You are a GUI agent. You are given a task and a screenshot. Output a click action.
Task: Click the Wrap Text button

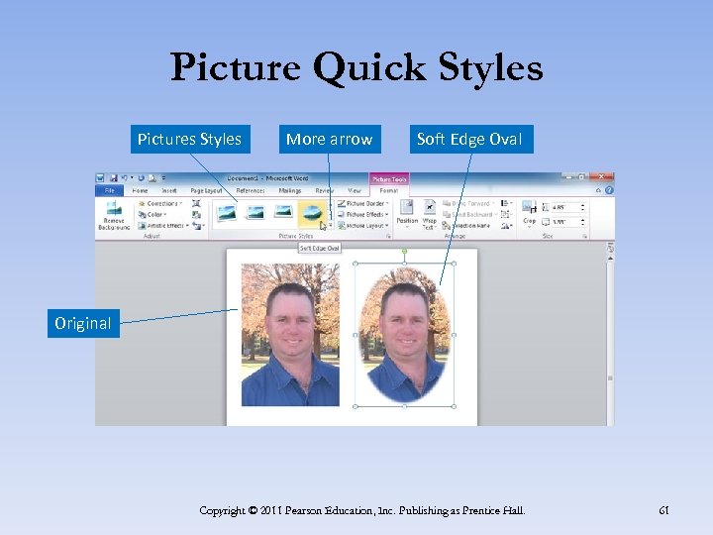point(429,214)
